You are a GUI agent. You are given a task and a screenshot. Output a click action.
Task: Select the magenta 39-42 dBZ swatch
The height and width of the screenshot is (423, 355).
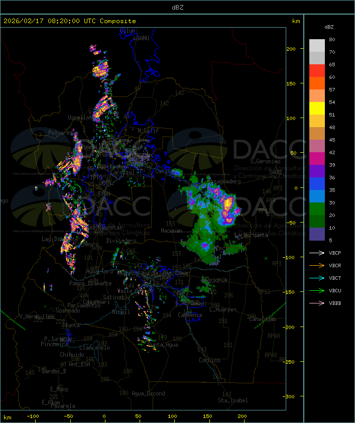pos(317,159)
